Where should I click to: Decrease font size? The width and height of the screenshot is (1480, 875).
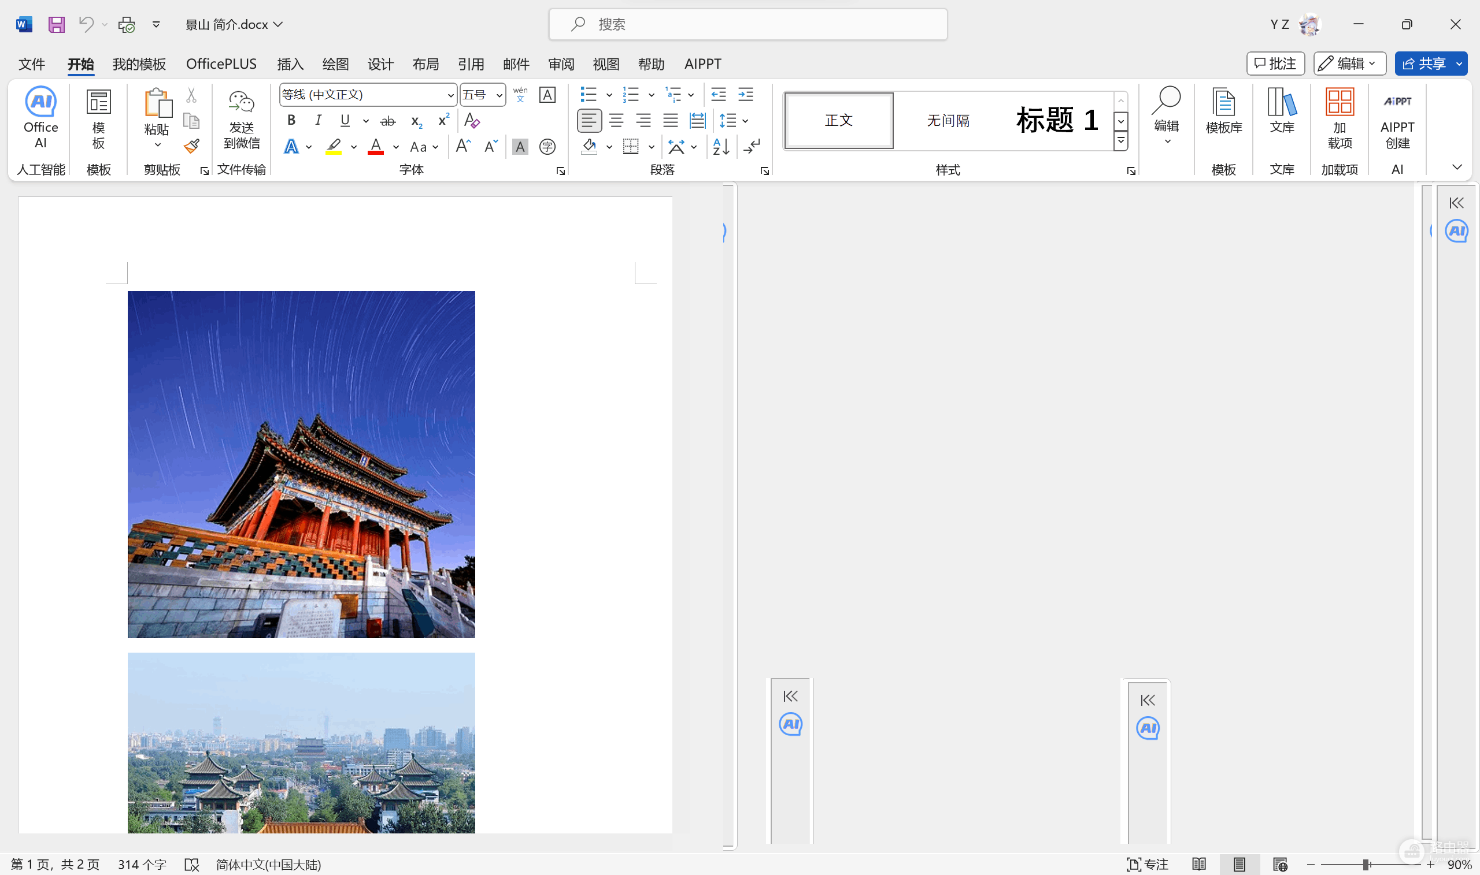point(491,146)
